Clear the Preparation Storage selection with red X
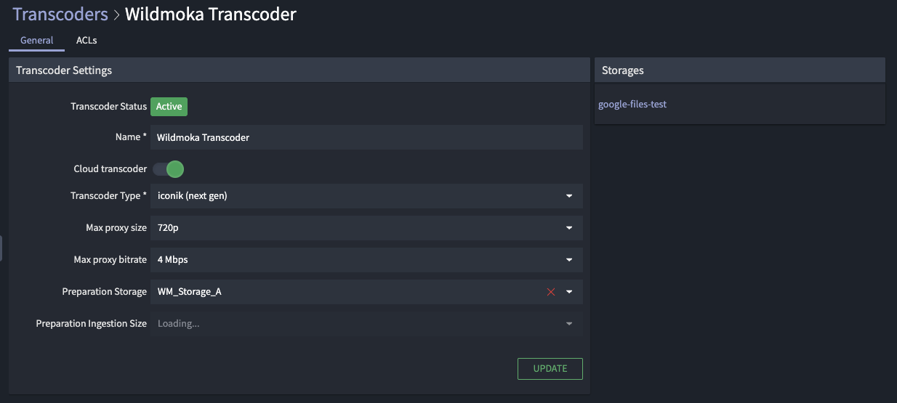897x403 pixels. (x=551, y=292)
